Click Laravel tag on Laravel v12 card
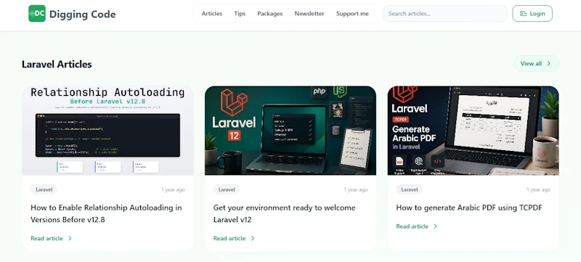 coord(227,189)
